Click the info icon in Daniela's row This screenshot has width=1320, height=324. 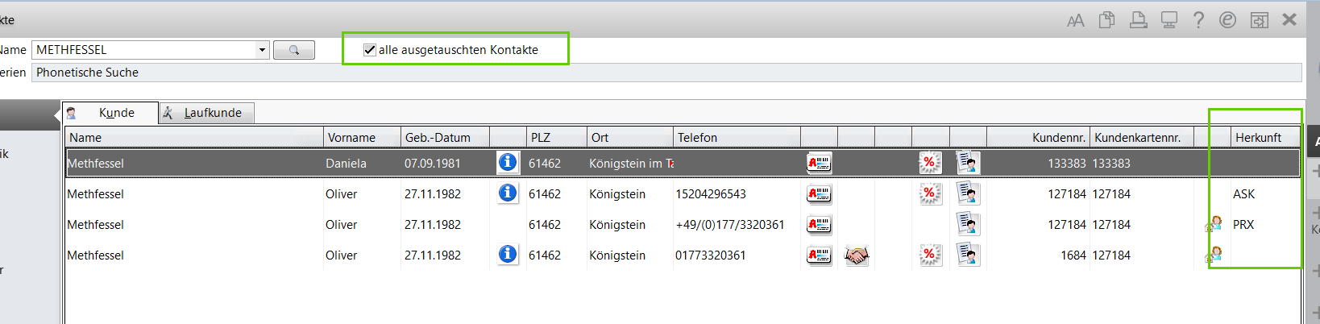[508, 163]
